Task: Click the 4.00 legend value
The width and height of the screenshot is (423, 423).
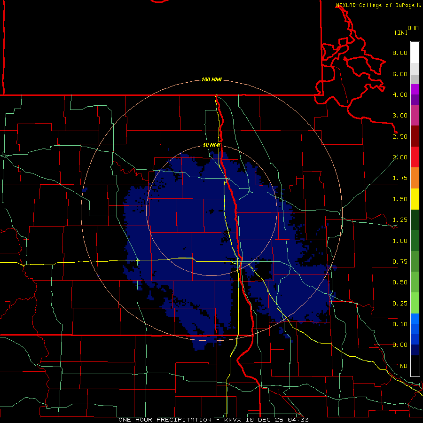Action: pyautogui.click(x=400, y=94)
